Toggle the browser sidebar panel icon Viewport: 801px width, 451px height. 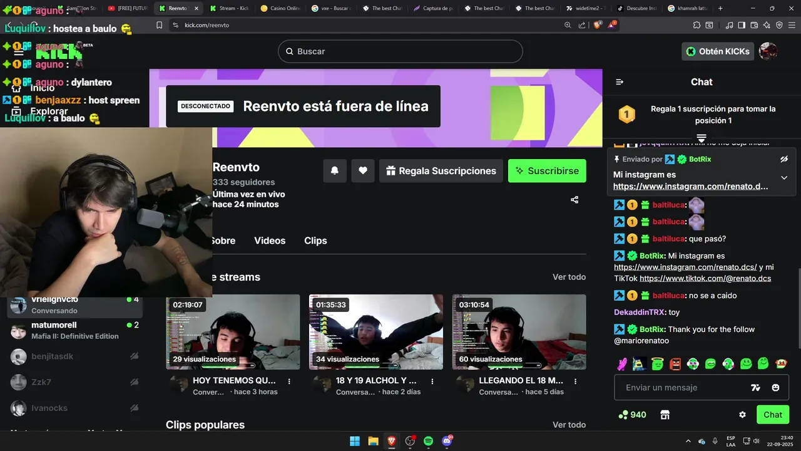(742, 25)
